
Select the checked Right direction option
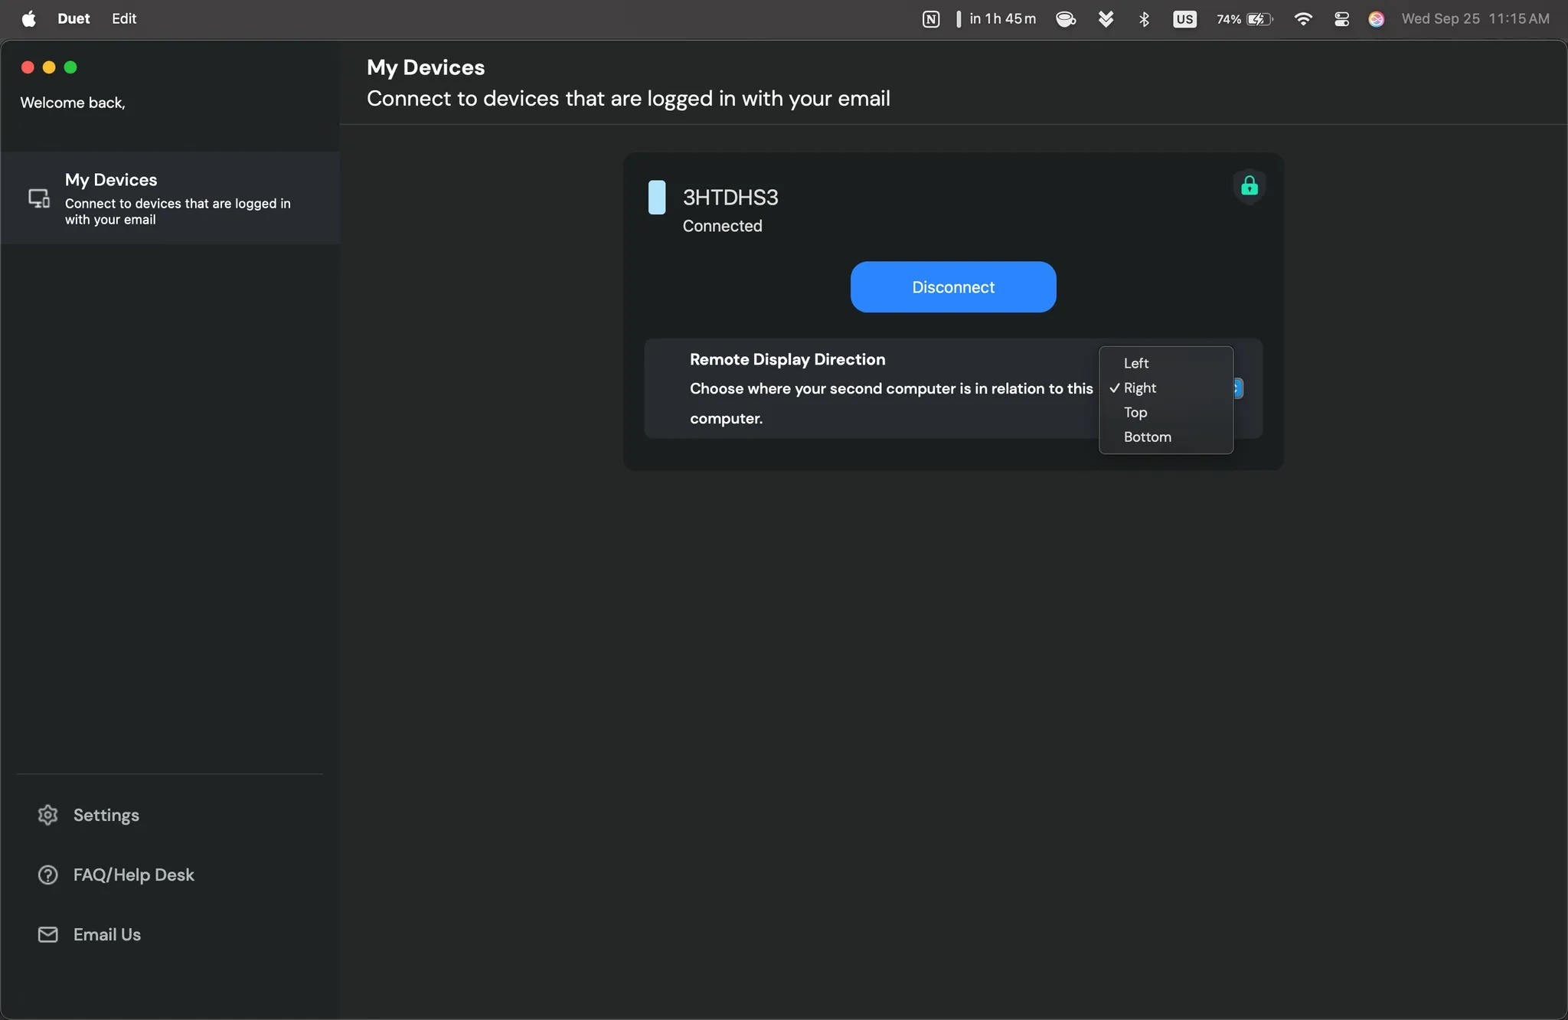click(x=1139, y=387)
